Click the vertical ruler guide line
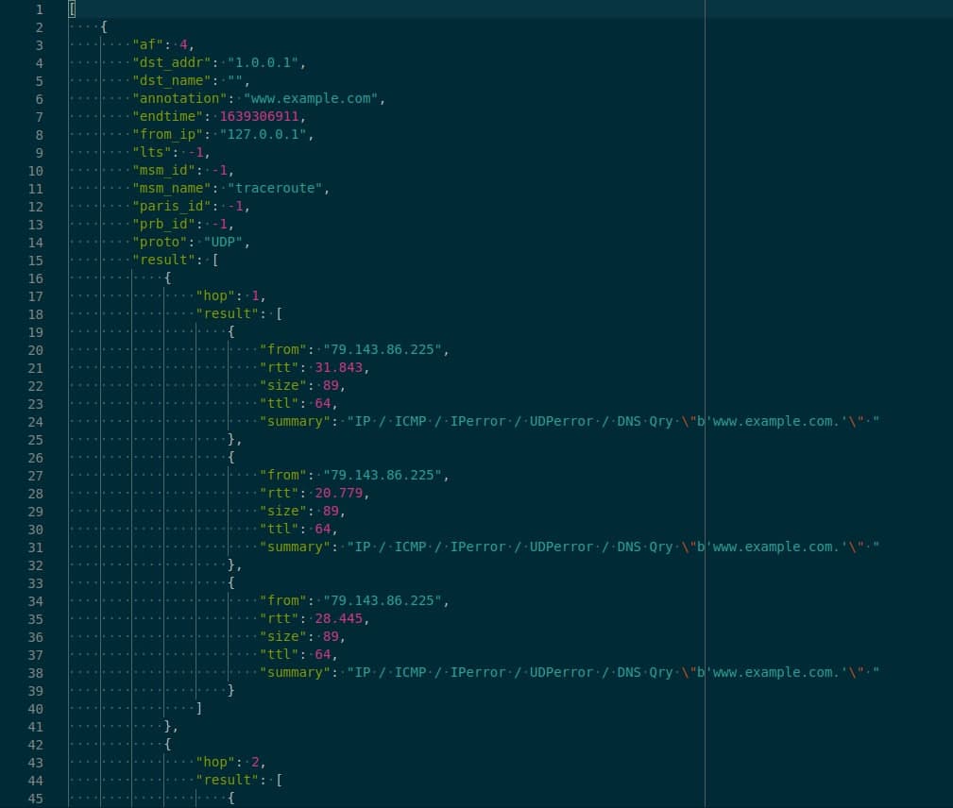The image size is (953, 808). coord(705,378)
